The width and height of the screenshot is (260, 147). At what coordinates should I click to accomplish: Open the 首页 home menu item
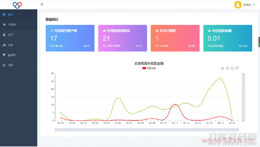point(10,14)
